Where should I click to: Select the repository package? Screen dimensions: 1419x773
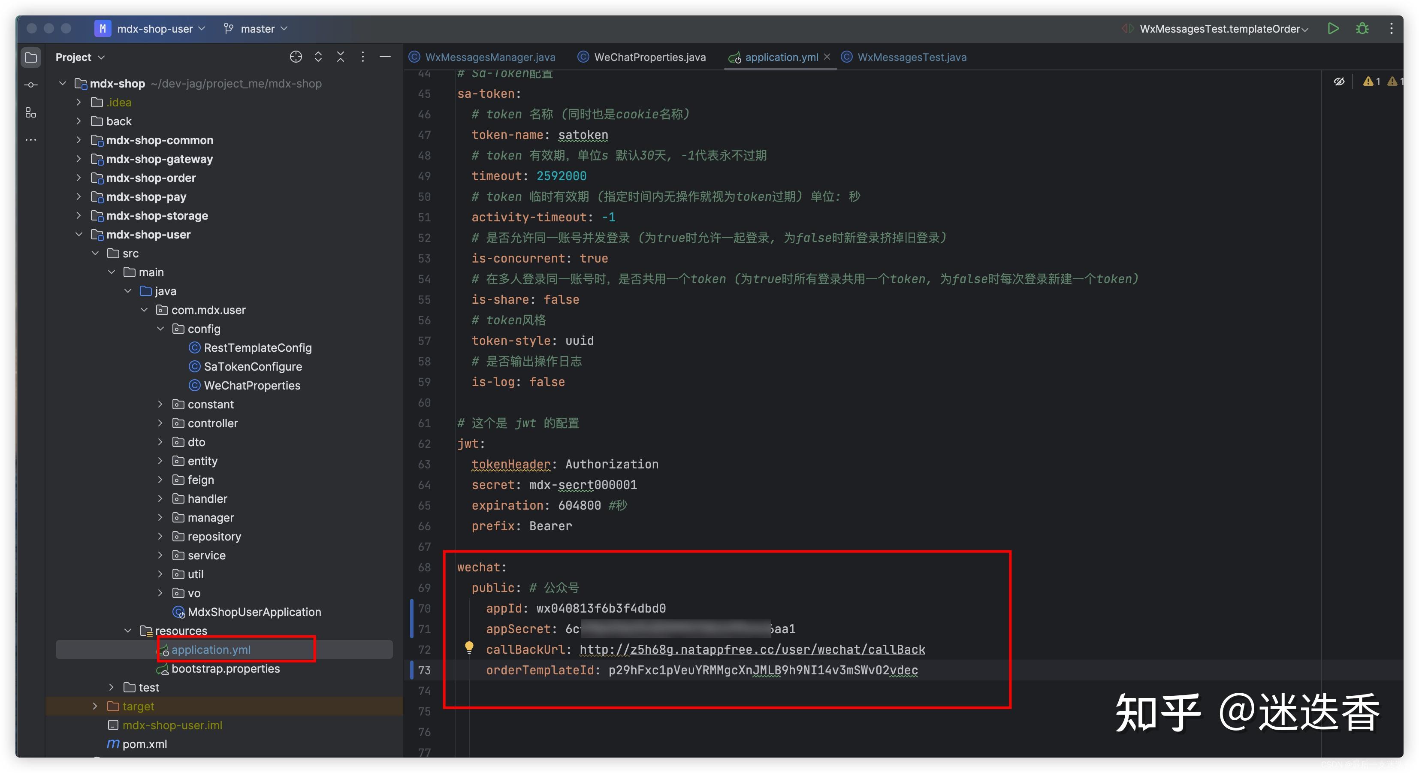point(214,536)
